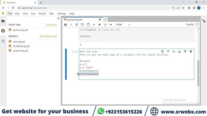The height and width of the screenshot is (116, 207).
Task: Open the Tabs menu
Action: tap(51, 14)
